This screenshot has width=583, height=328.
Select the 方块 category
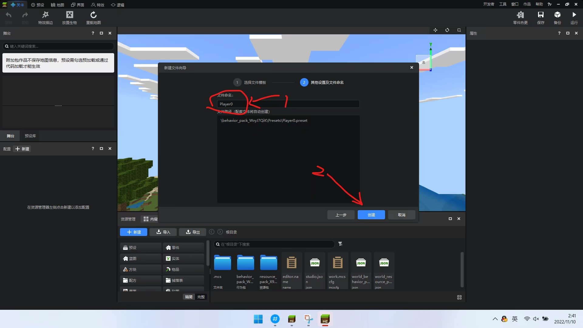[x=141, y=269]
